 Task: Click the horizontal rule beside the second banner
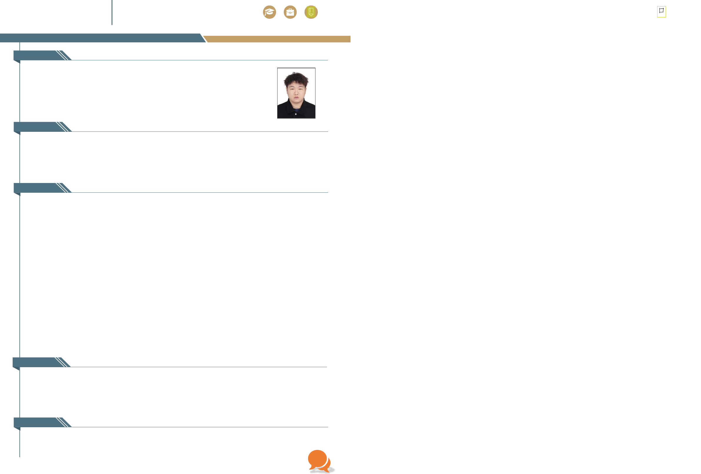pyautogui.click(x=199, y=132)
